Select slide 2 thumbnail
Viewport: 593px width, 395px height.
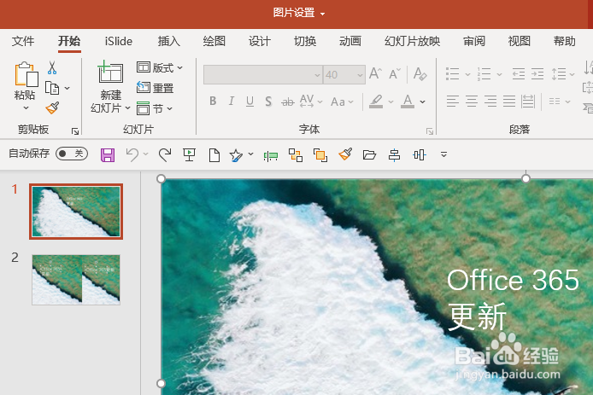(x=76, y=280)
